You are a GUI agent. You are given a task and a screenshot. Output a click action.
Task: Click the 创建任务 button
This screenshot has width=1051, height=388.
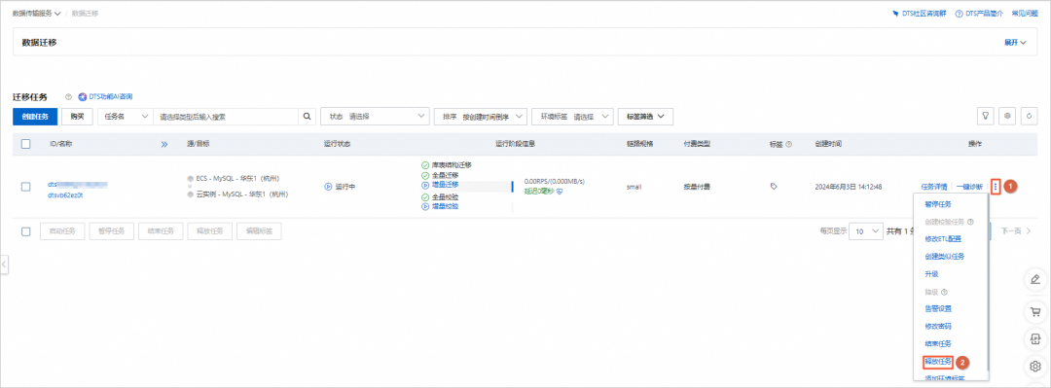(x=35, y=116)
